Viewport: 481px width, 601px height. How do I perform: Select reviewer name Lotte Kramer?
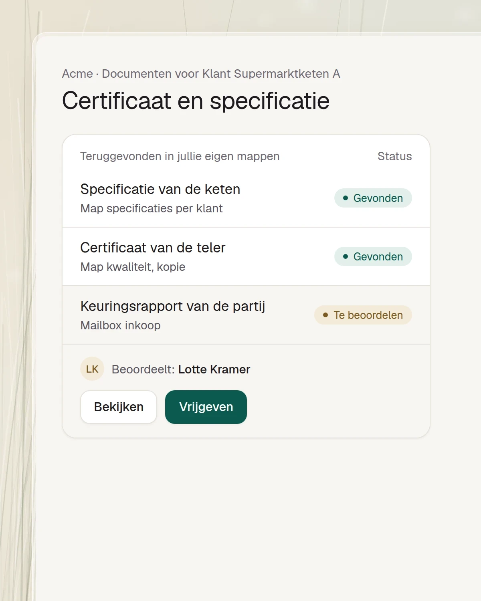[214, 369]
